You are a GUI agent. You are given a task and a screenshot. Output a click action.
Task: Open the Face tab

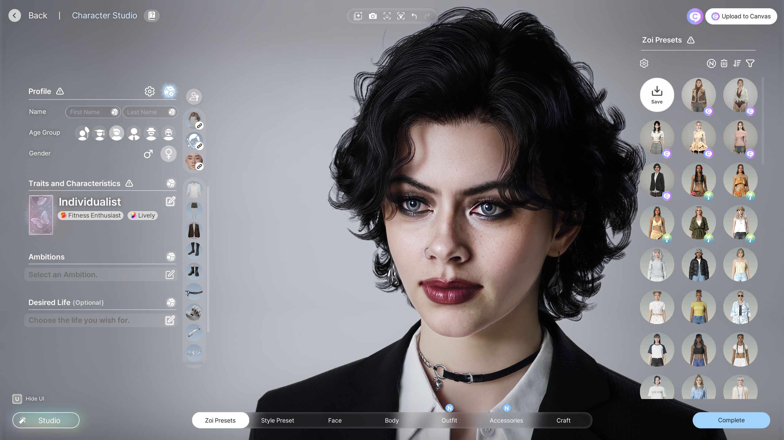tap(335, 420)
